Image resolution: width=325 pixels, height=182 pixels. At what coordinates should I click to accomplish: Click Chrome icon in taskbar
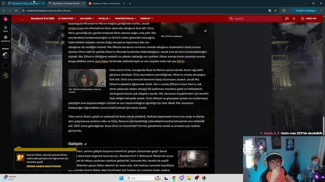(x=174, y=178)
